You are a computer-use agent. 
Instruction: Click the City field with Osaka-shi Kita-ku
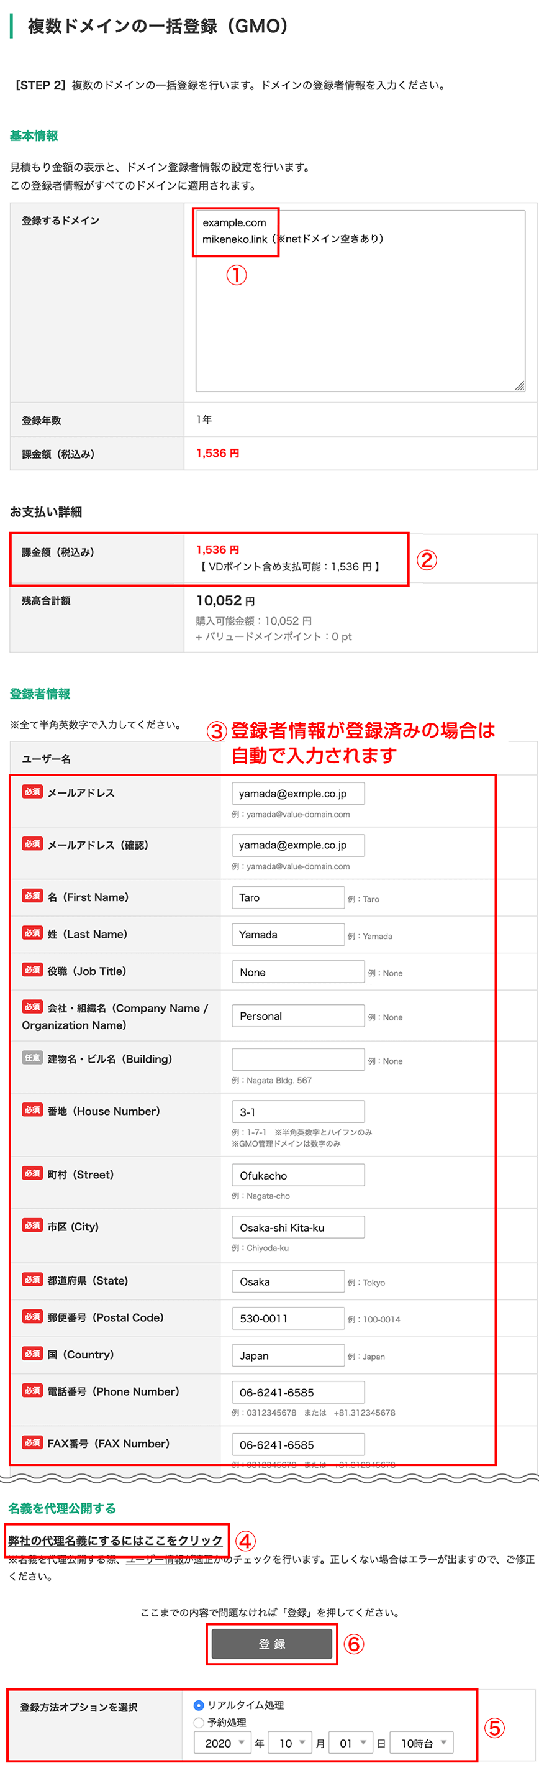(x=297, y=1227)
